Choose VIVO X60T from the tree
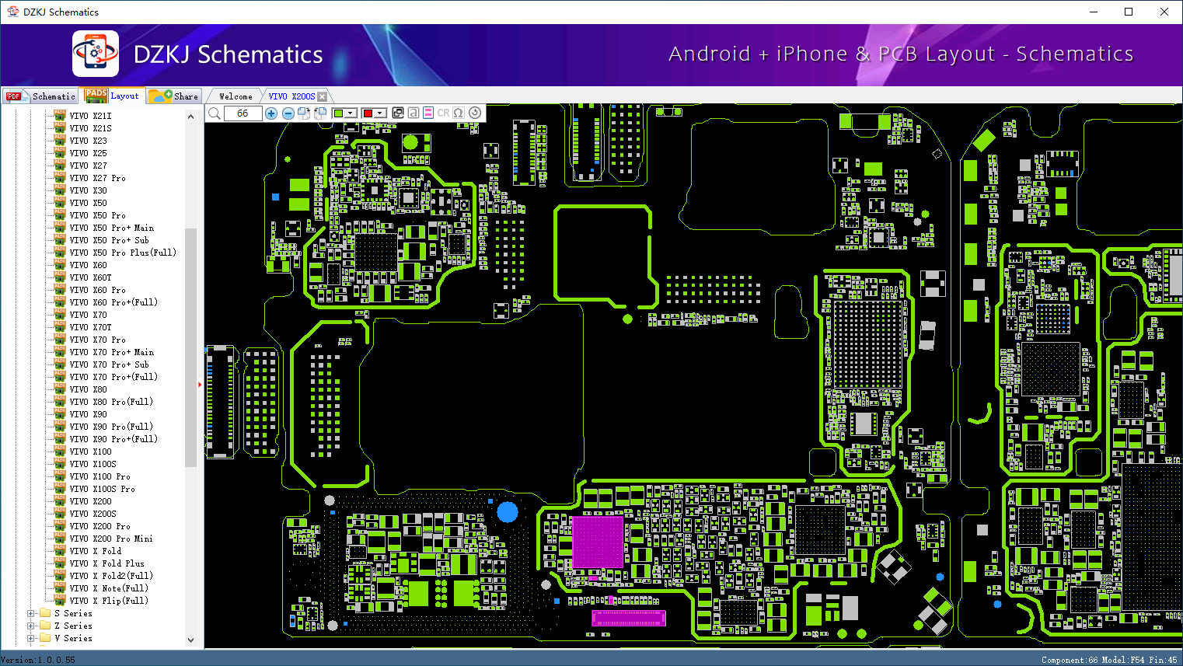 (90, 277)
